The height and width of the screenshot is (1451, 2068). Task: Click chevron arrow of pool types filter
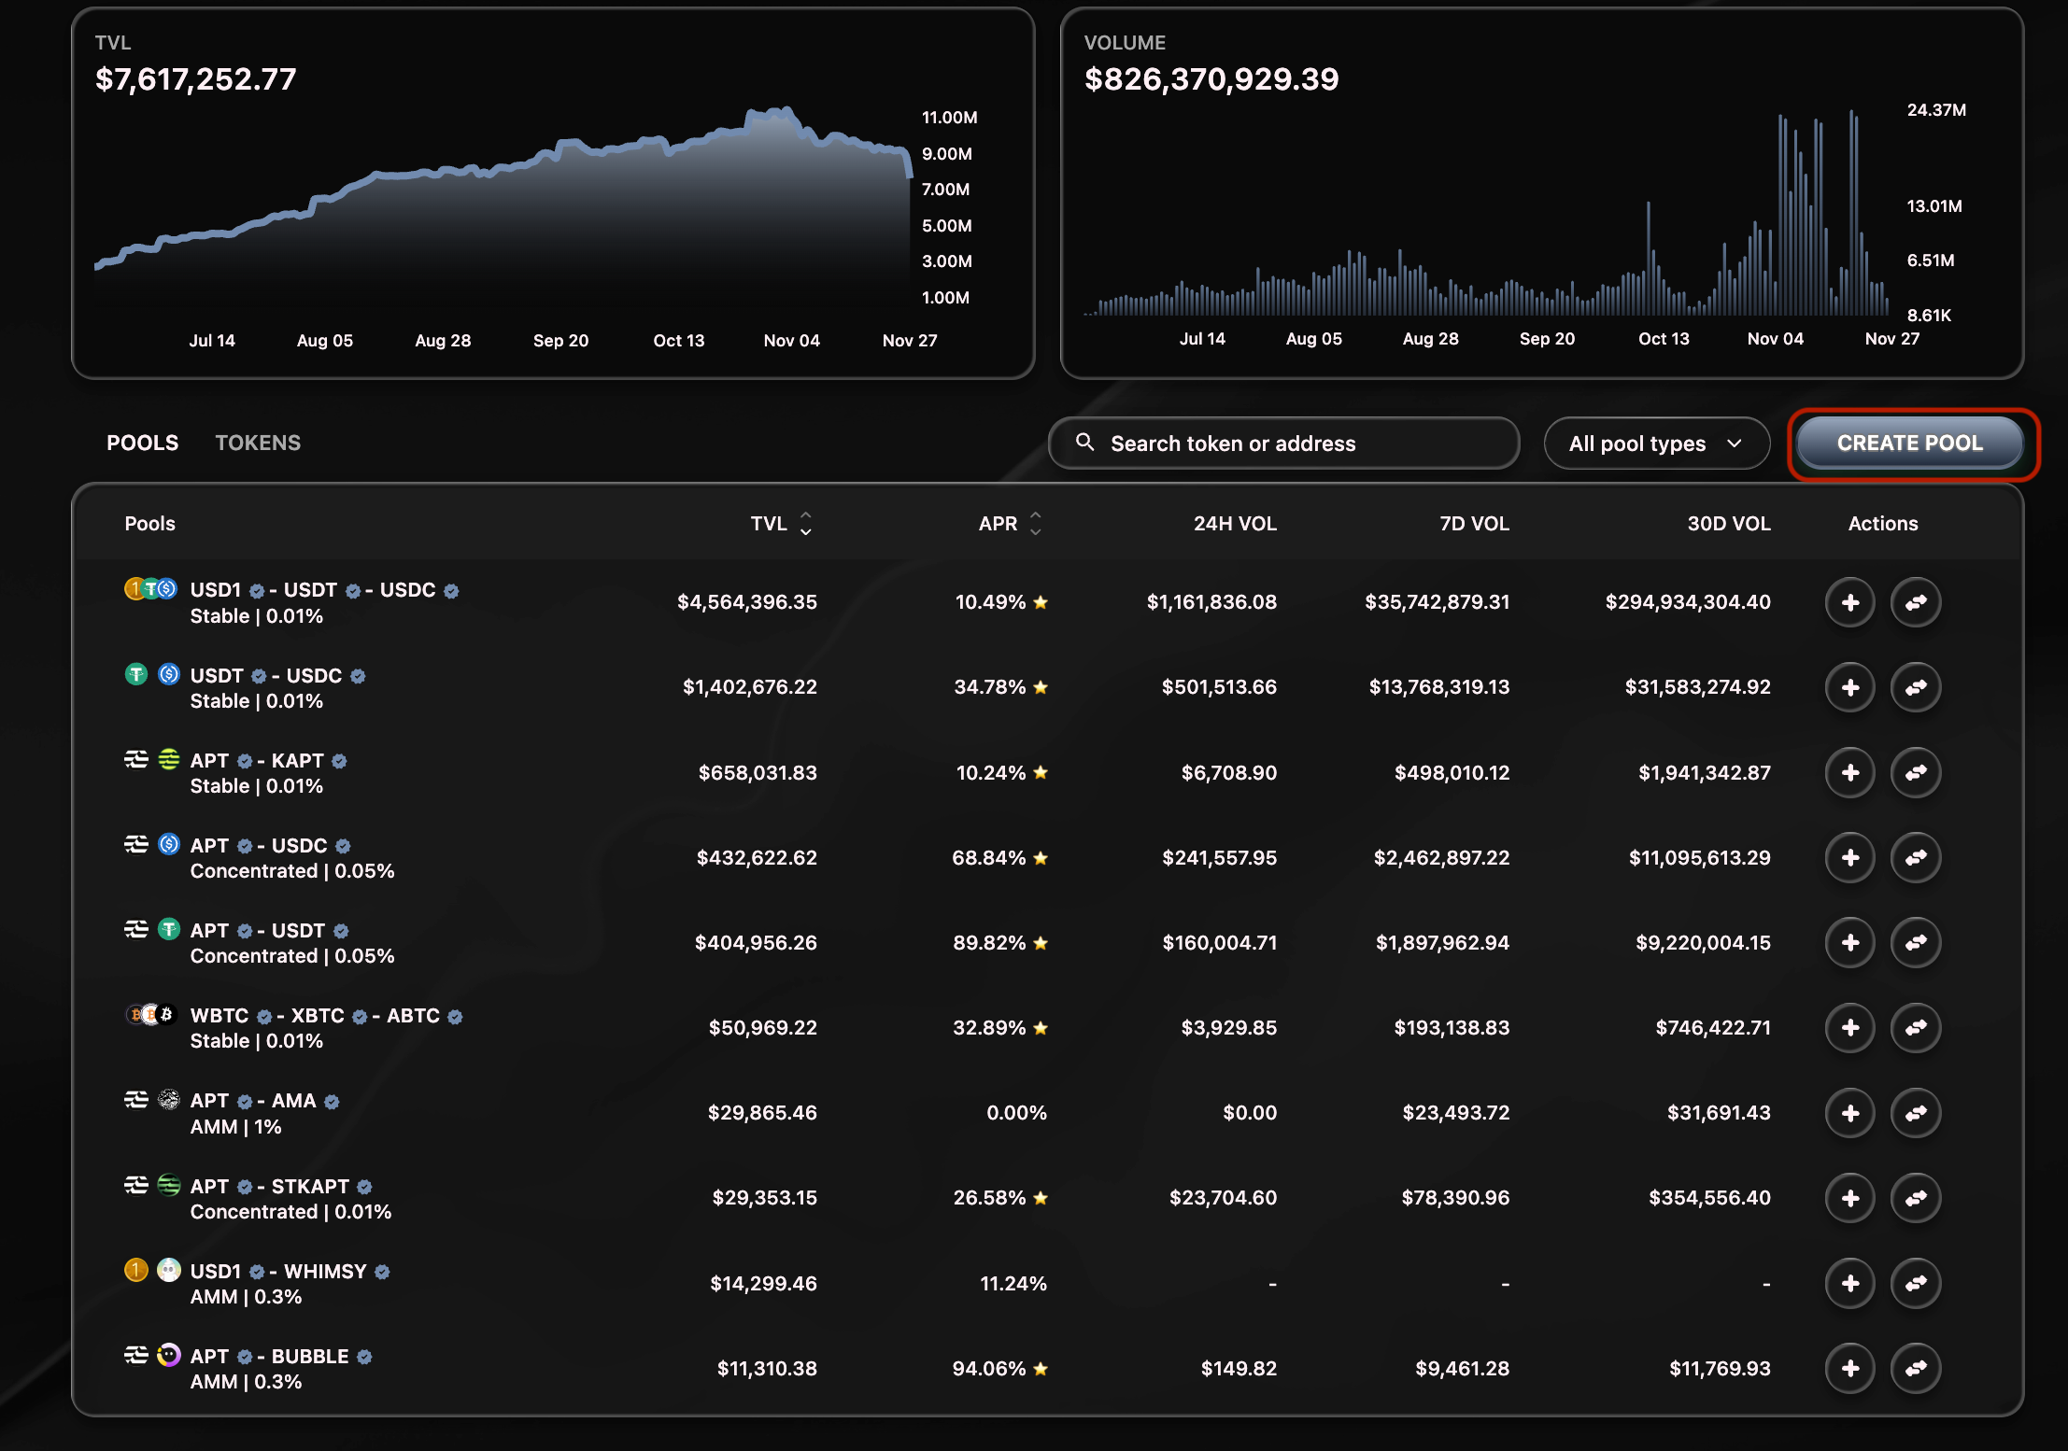click(x=1735, y=444)
